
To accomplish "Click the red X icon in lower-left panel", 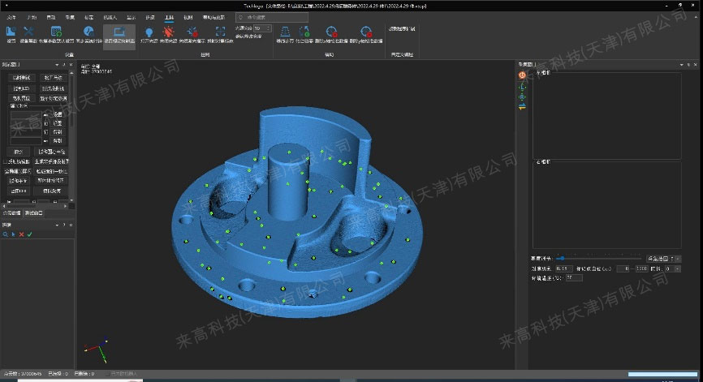I will (21, 234).
